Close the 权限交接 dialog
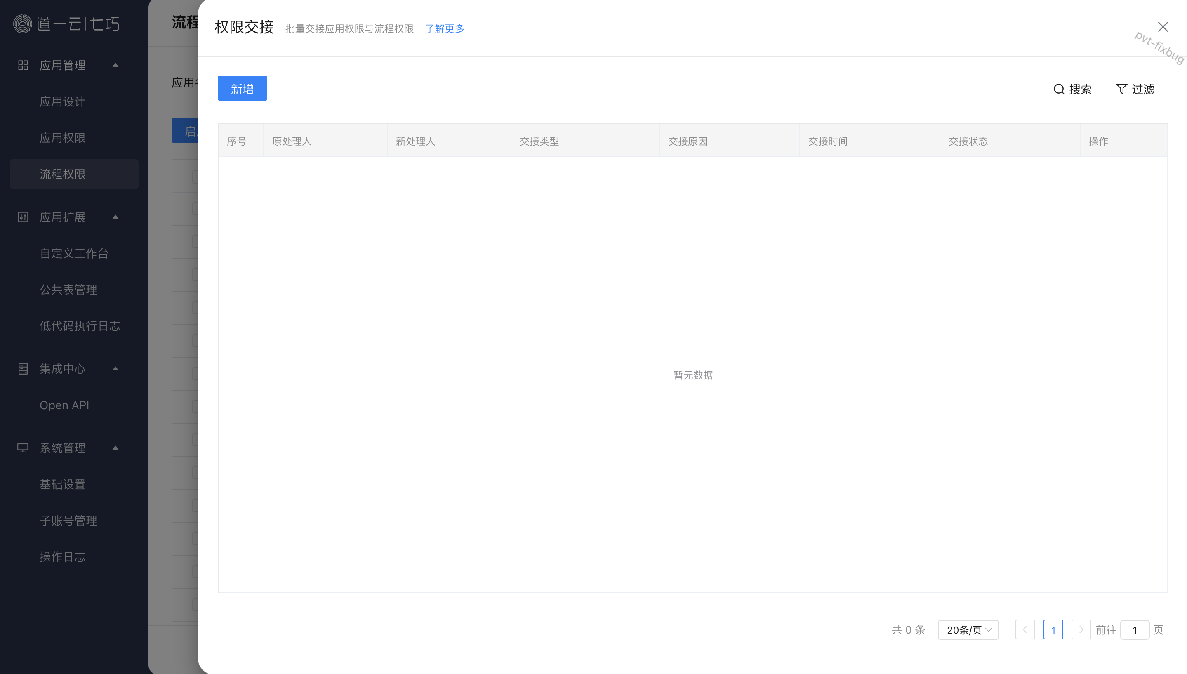Screen dimensions: 1187x674 point(1163,27)
